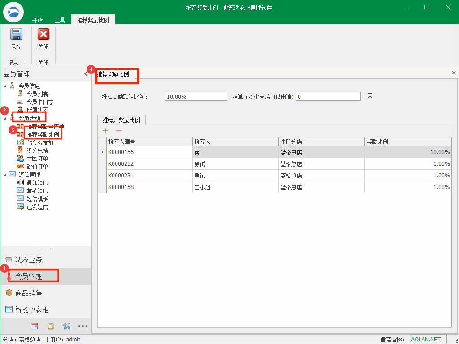Show more navigation options via the three dots
Image resolution: width=459 pixels, height=344 pixels.
coord(83,326)
